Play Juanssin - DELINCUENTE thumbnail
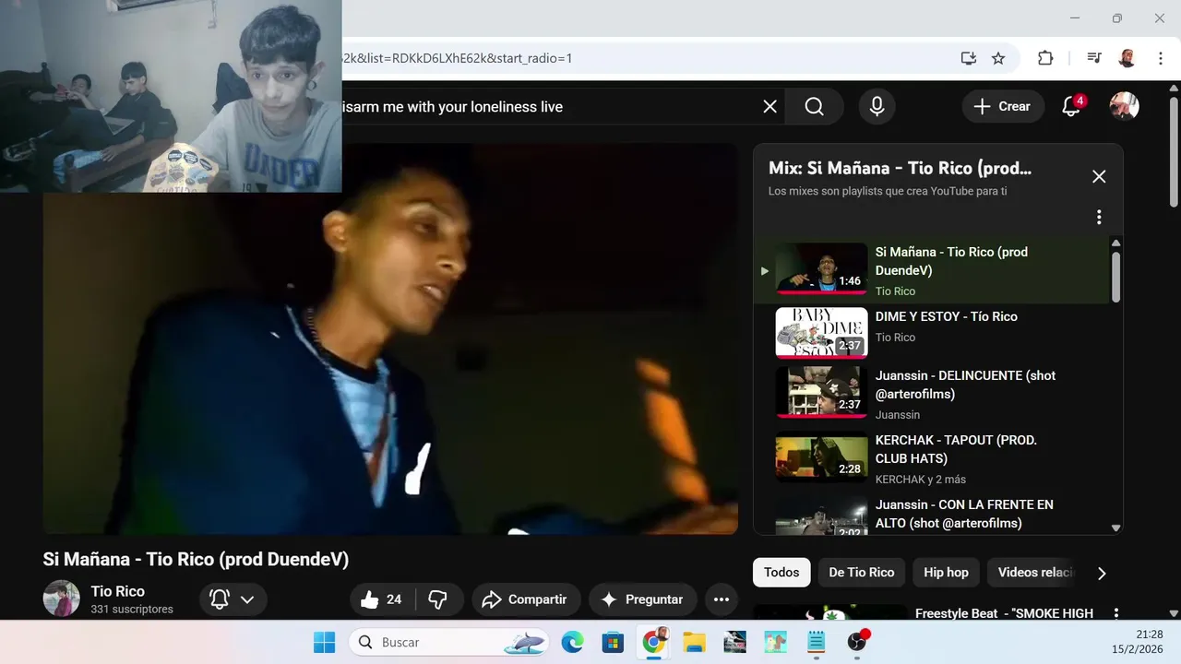 821,392
